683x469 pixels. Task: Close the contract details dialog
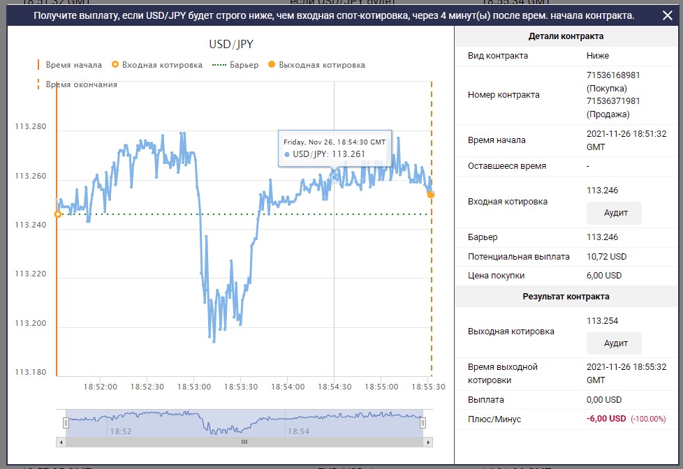pyautogui.click(x=667, y=15)
